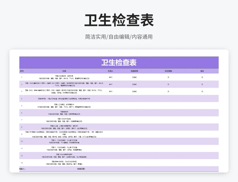Click serial number cell 12
The width and height of the screenshot is (238, 182).
tap(22, 156)
